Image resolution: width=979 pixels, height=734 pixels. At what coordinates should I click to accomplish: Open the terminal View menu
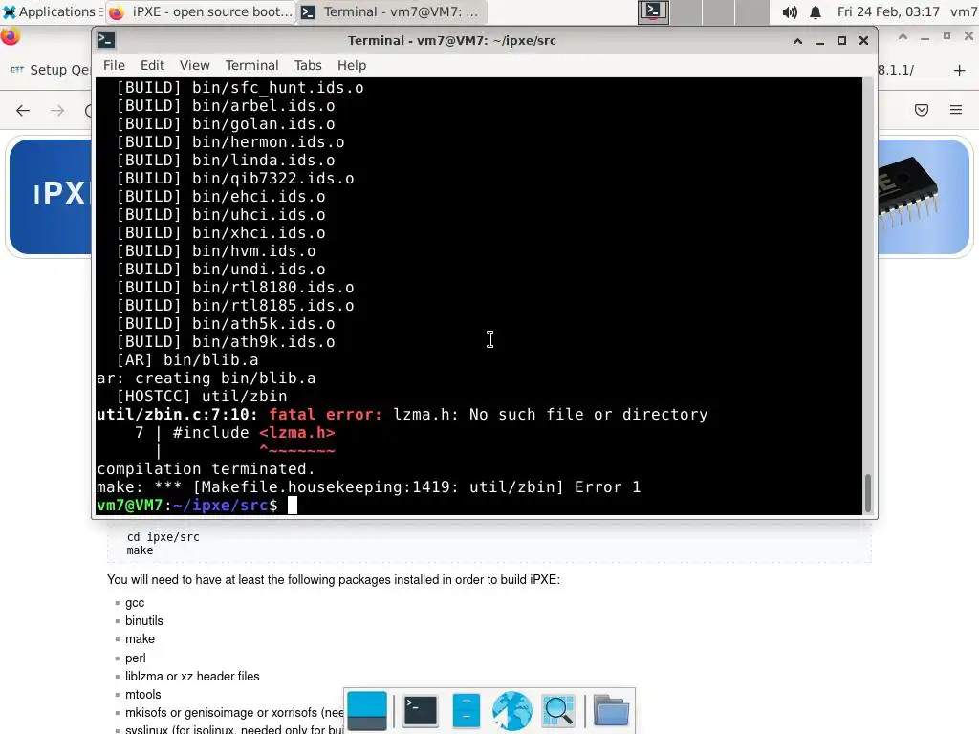tap(194, 66)
